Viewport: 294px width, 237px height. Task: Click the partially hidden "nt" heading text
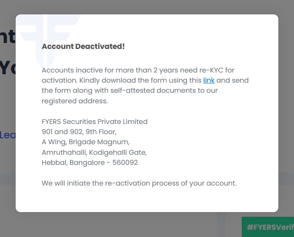tap(8, 37)
